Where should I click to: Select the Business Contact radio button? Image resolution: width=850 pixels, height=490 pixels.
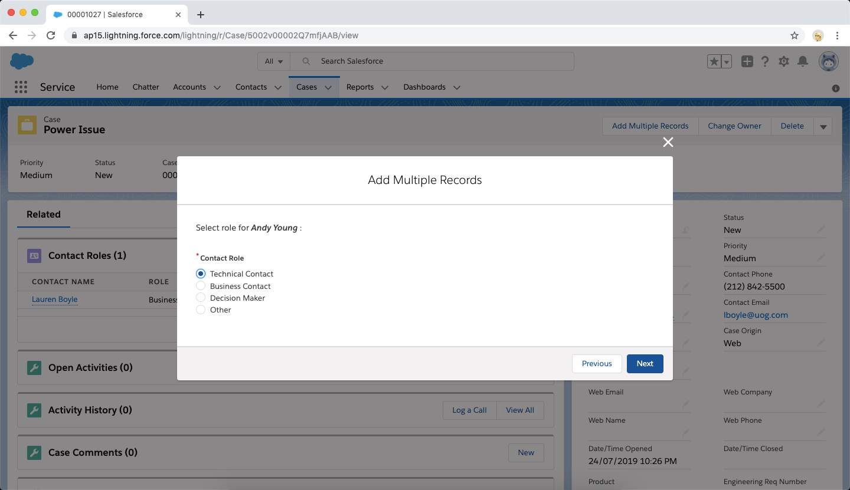(201, 286)
